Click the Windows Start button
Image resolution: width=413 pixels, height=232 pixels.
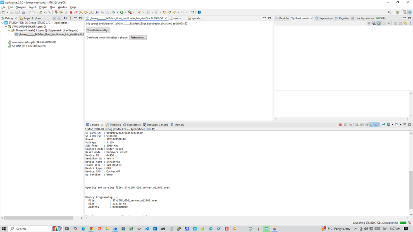tap(4, 229)
